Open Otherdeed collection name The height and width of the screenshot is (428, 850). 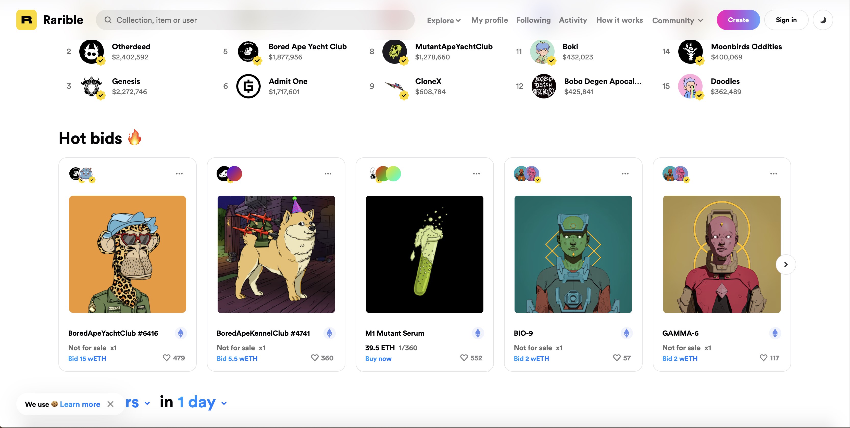click(x=131, y=46)
